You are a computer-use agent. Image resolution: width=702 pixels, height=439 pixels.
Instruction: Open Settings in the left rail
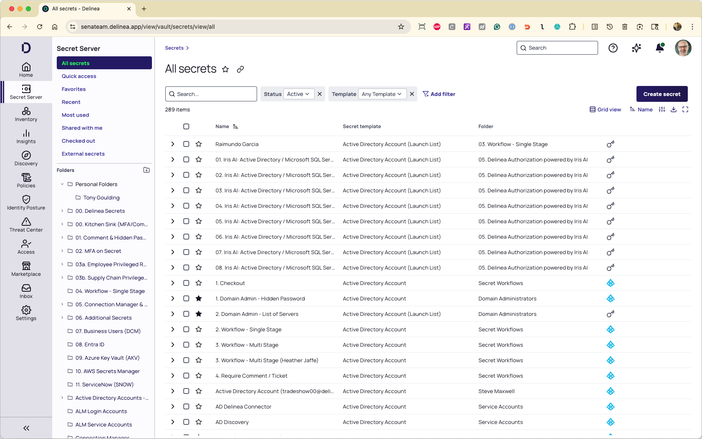point(26,313)
